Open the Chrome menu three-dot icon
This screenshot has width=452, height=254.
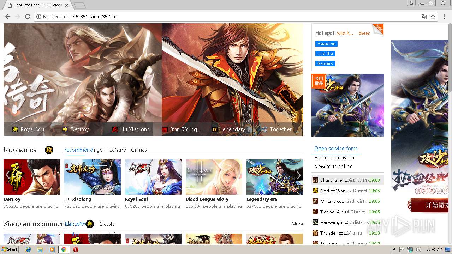click(x=444, y=17)
